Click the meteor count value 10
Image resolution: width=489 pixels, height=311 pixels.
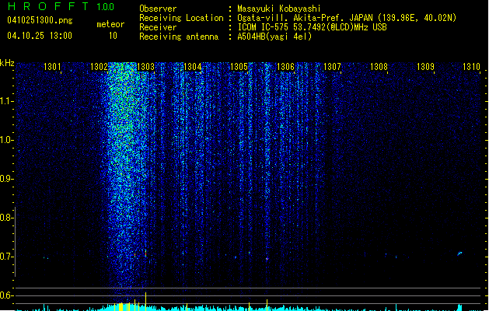click(x=113, y=36)
